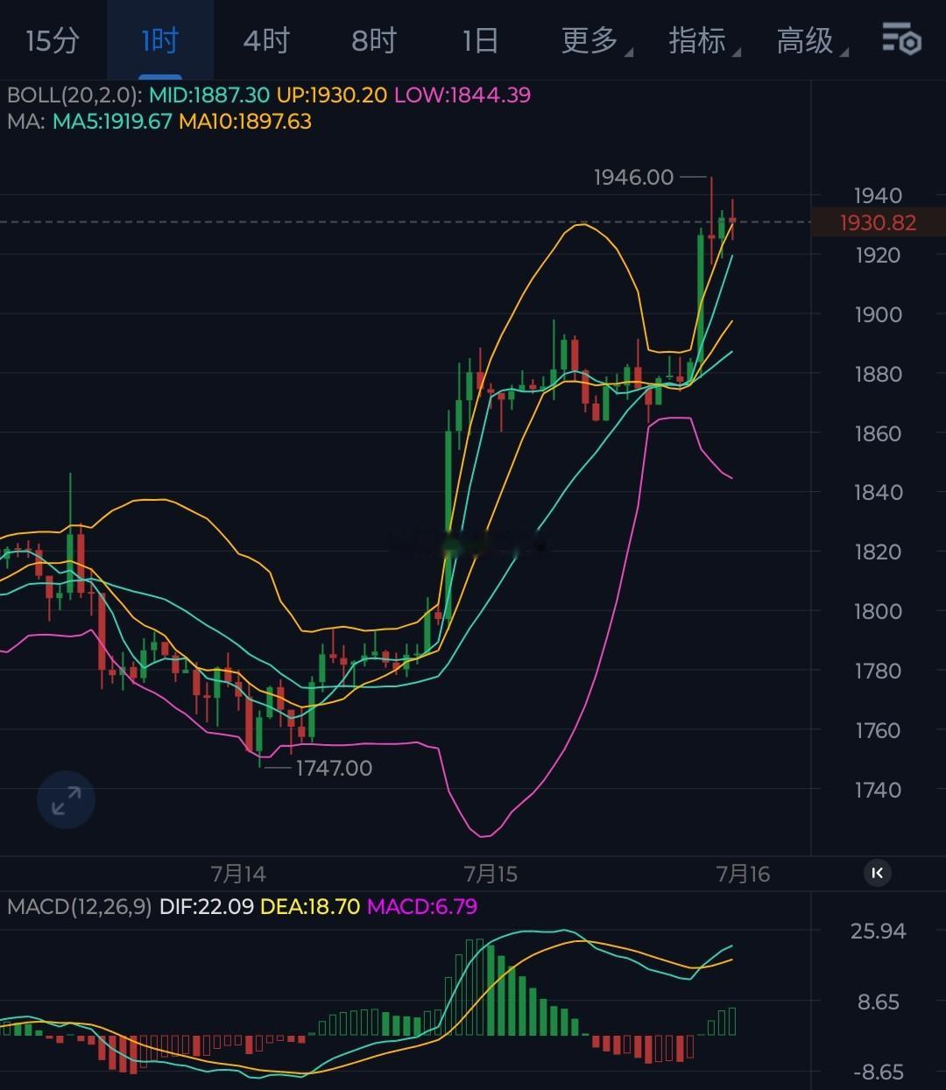Viewport: 946px width, 1090px height.
Task: Tap the fullscreen expand arrows icon
Action: tap(66, 800)
